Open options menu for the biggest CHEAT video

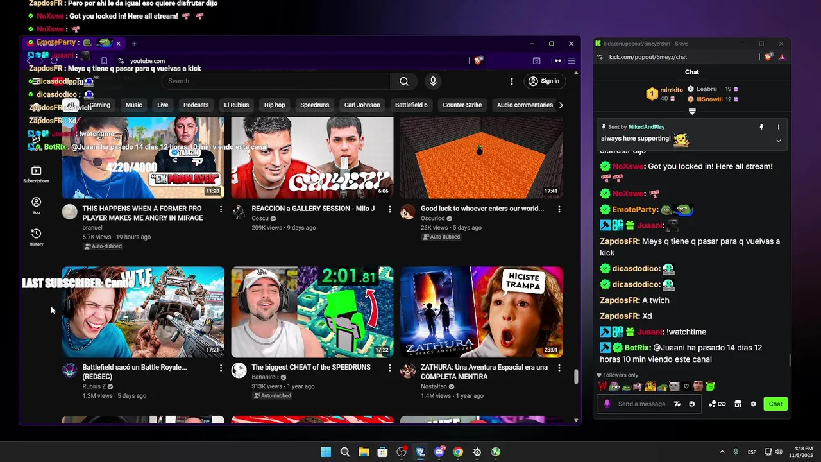coord(389,368)
